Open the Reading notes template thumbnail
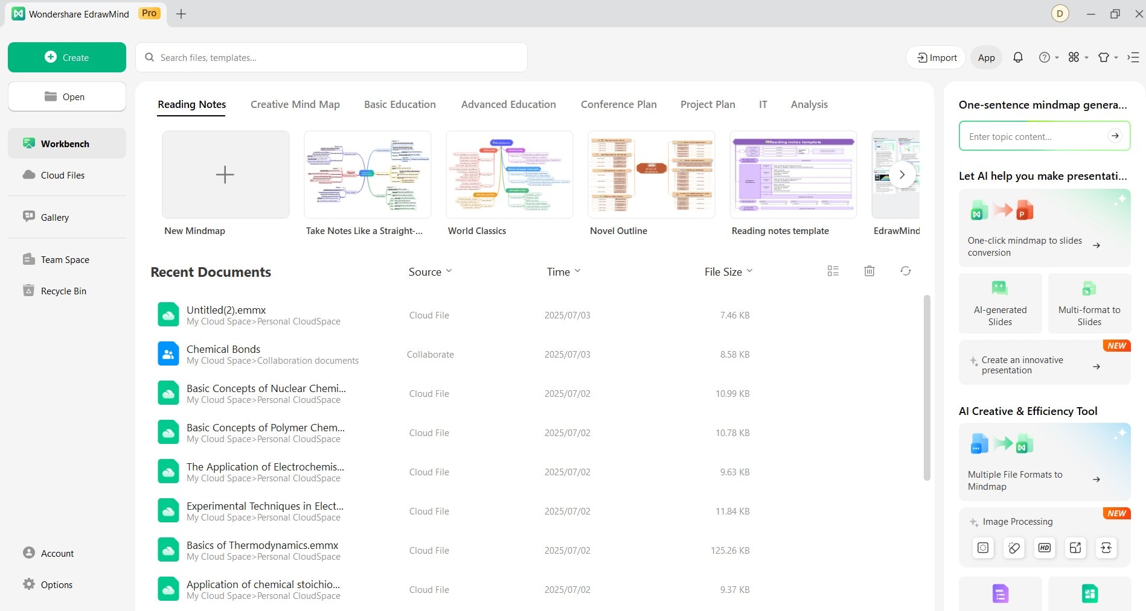This screenshot has height=611, width=1146. click(x=793, y=174)
